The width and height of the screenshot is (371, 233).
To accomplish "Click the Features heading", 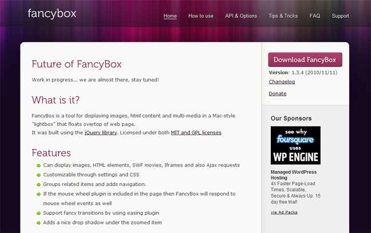I will 51,153.
